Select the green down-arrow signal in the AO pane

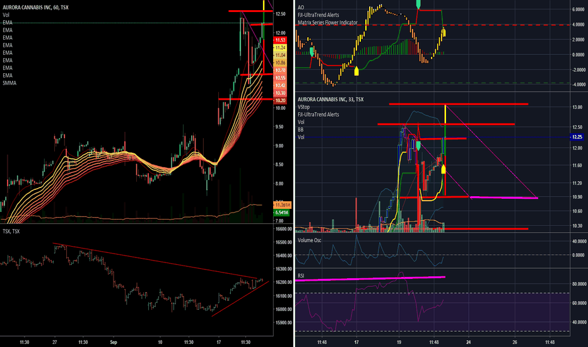pyautogui.click(x=312, y=52)
